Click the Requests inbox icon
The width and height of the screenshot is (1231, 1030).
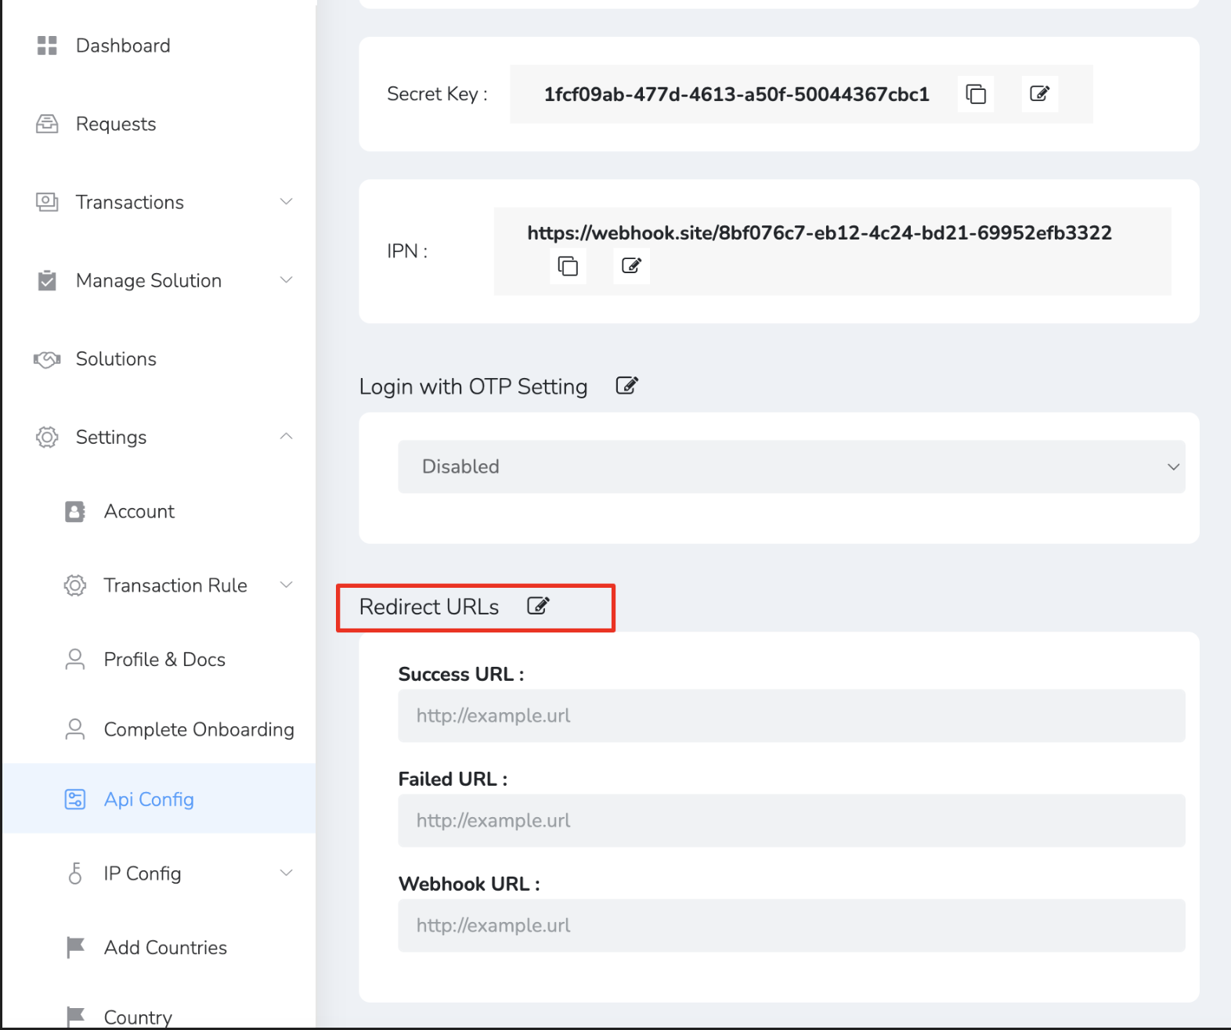47,124
